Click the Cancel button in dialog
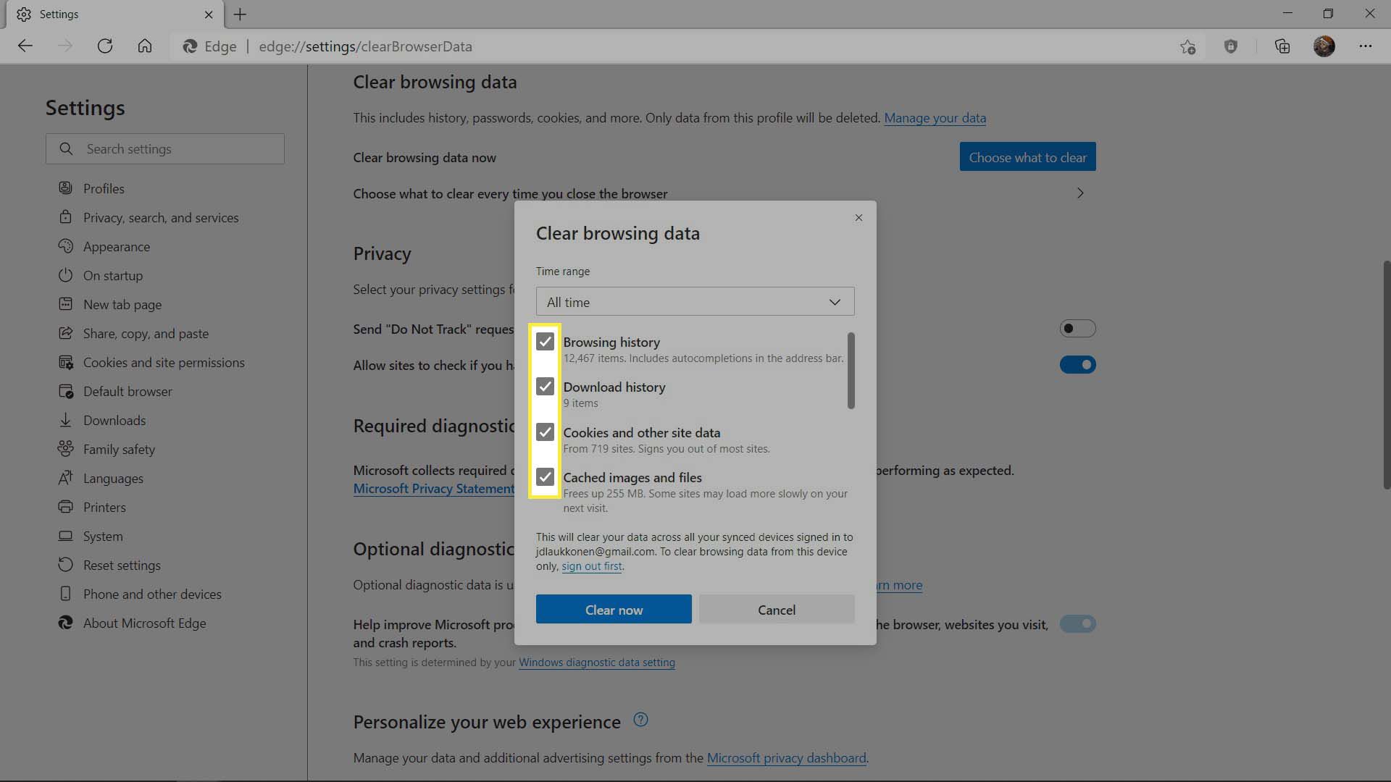The height and width of the screenshot is (782, 1391). (x=777, y=610)
